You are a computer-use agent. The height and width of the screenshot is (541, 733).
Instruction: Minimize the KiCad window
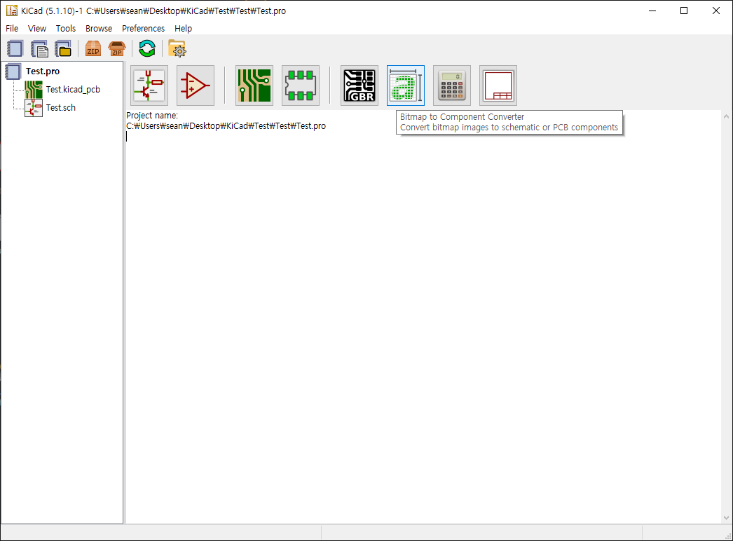pyautogui.click(x=652, y=11)
